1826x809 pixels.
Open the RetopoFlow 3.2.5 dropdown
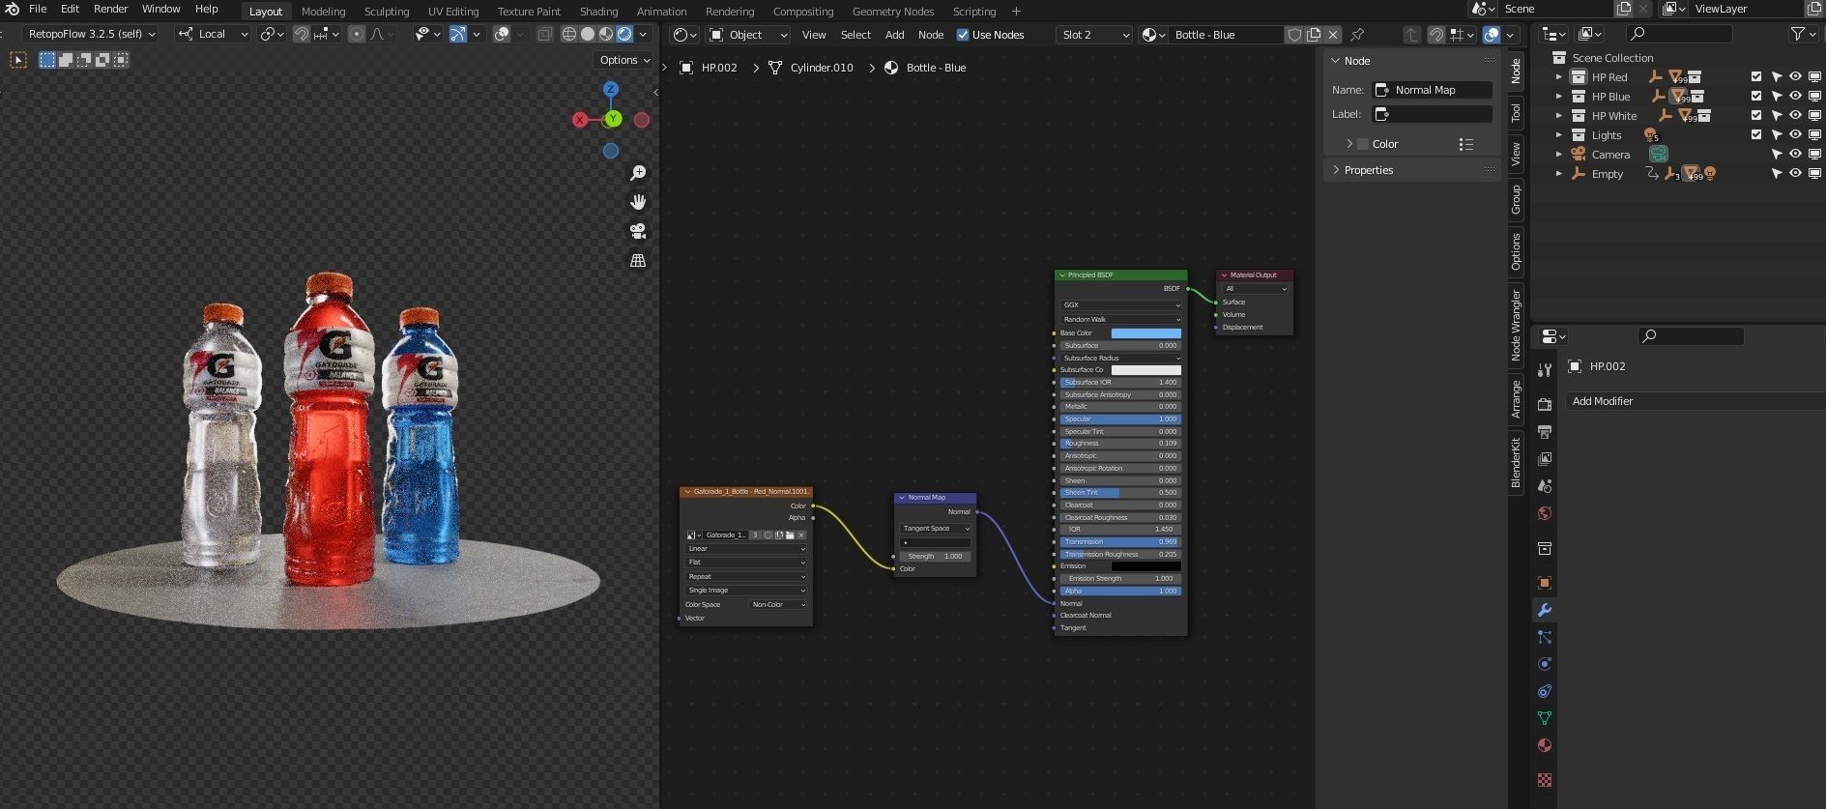(x=91, y=34)
